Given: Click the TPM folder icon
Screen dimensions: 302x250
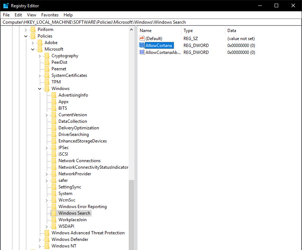Looking at the screenshot, I should (x=47, y=82).
